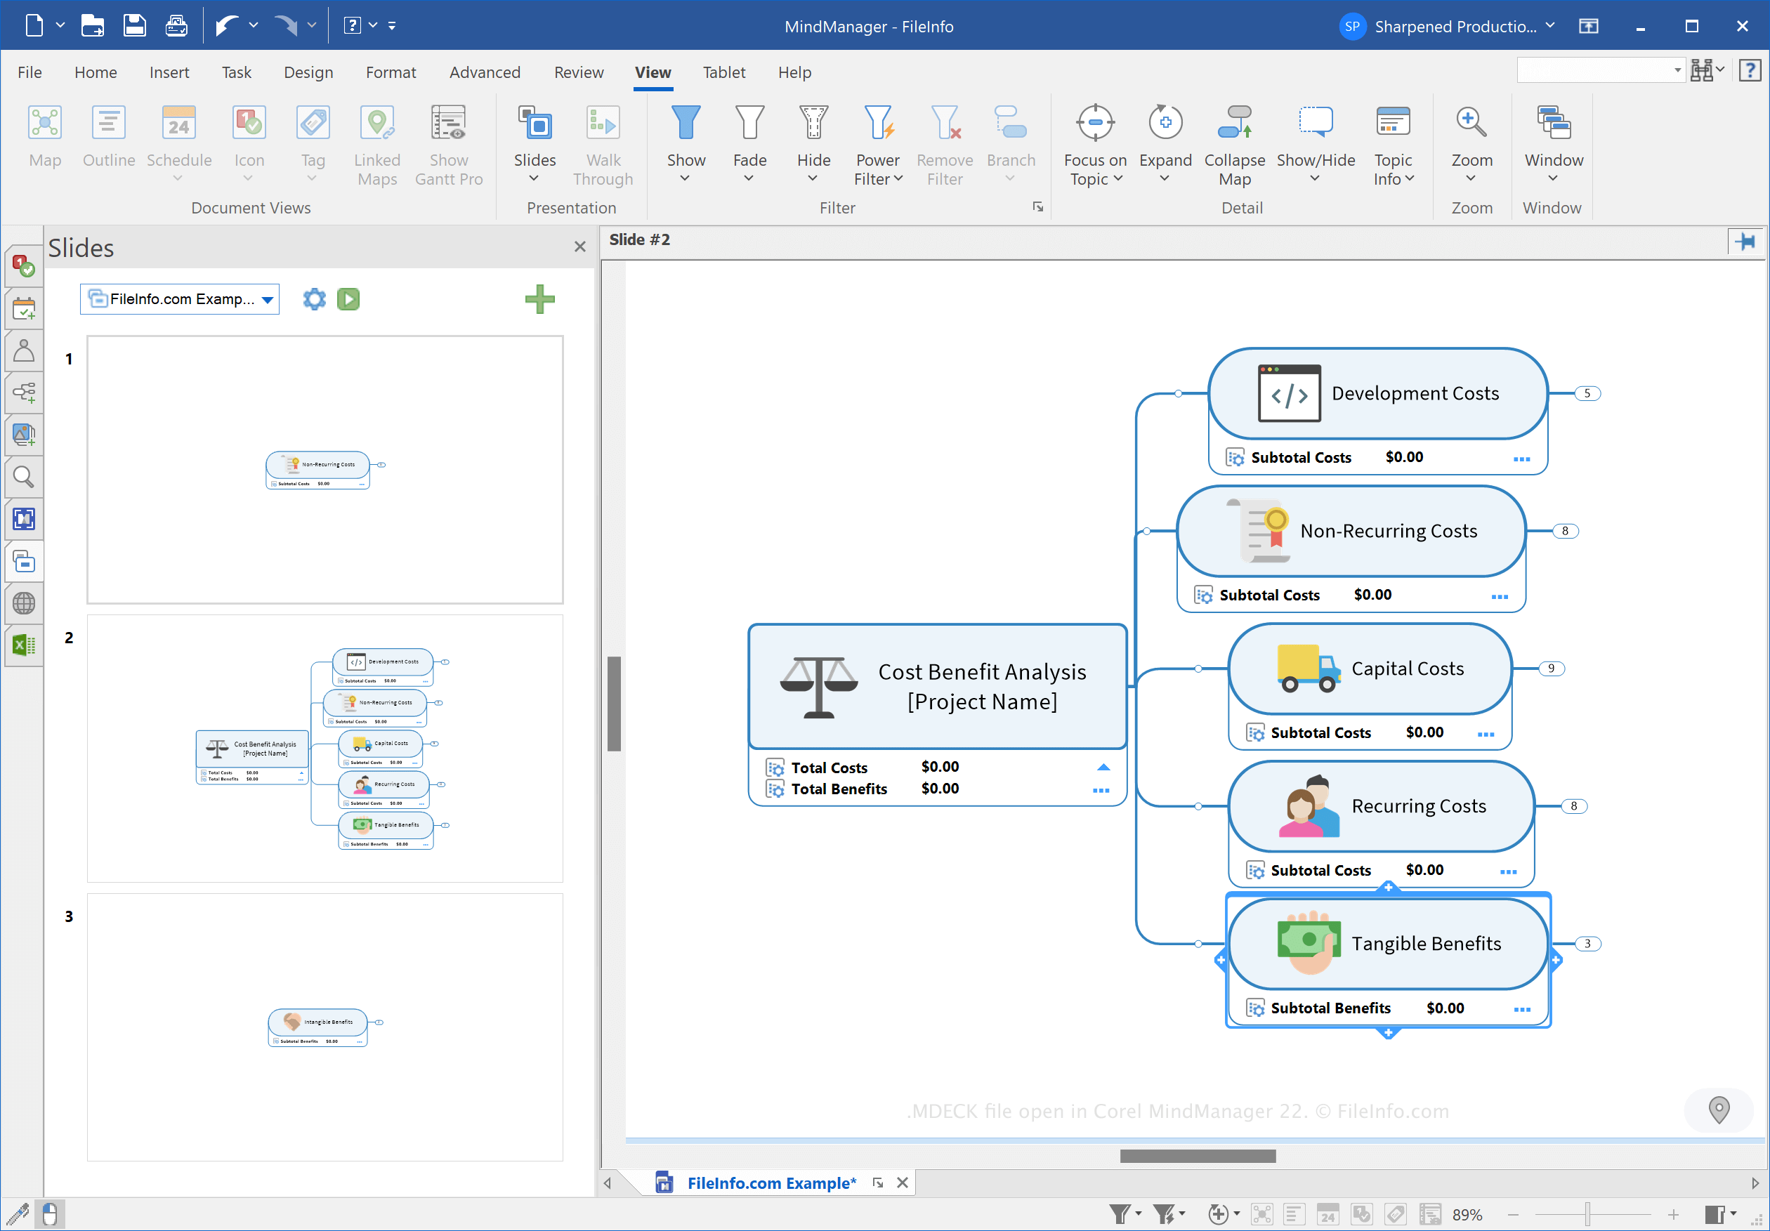
Task: Open the search sidebar magnifier icon
Action: (x=23, y=478)
